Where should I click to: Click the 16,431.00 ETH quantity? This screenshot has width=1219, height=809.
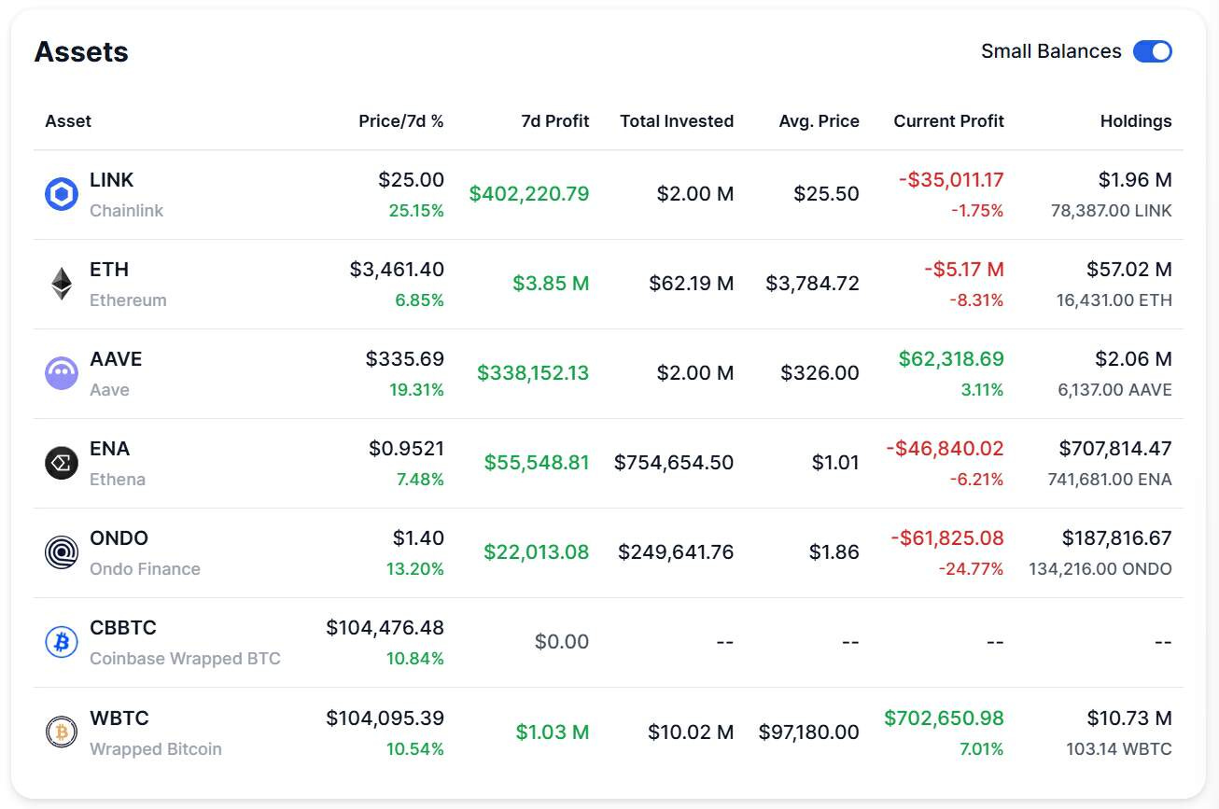pos(1114,300)
